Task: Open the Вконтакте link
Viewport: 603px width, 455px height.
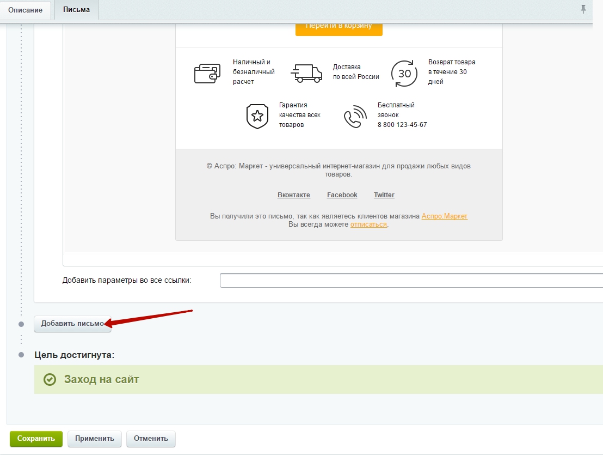Action: (x=294, y=195)
